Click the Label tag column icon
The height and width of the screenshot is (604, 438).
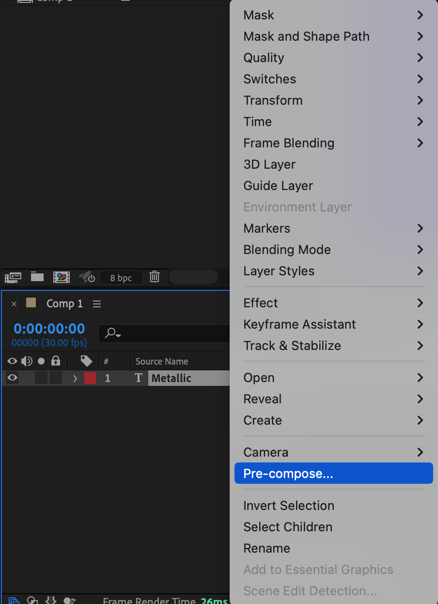(86, 361)
